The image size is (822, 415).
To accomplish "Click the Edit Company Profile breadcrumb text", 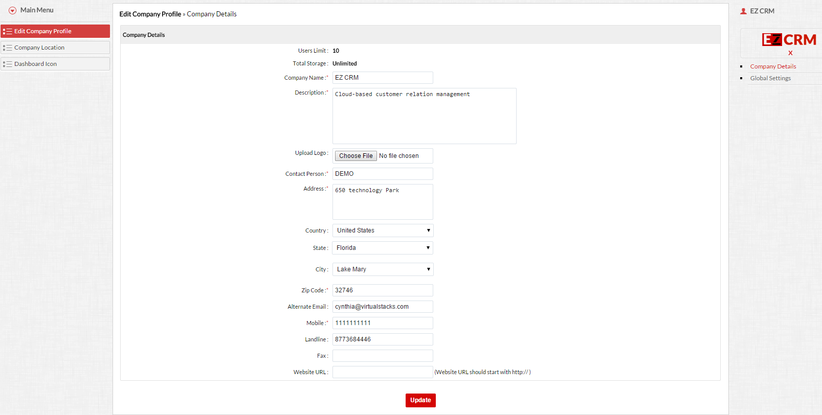I will click(x=150, y=14).
